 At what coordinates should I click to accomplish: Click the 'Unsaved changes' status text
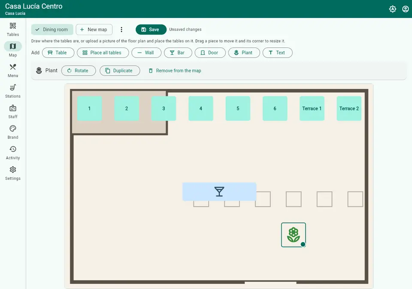[x=185, y=30]
